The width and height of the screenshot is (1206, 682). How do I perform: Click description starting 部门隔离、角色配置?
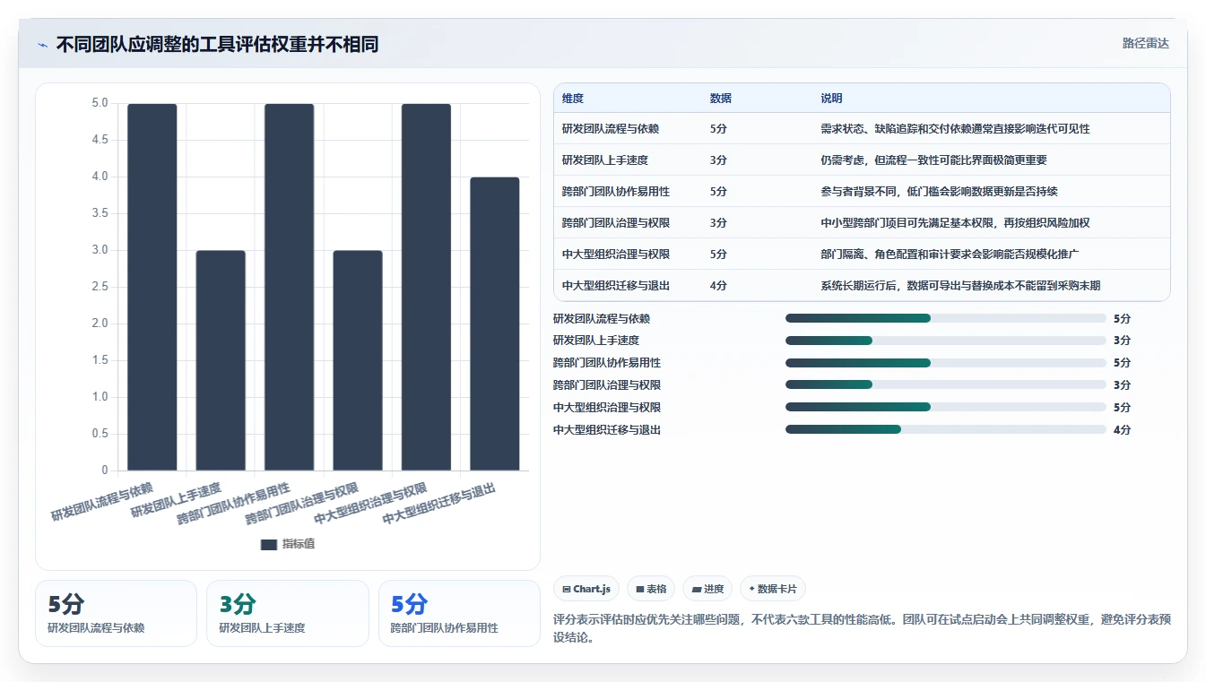pos(950,255)
